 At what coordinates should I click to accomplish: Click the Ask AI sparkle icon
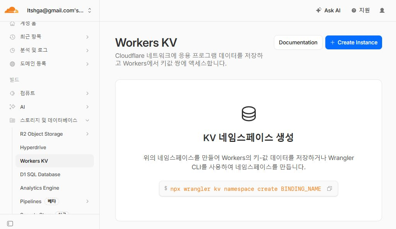coord(319,10)
